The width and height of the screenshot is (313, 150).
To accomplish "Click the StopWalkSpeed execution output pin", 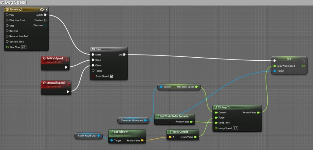I will 68,91.
